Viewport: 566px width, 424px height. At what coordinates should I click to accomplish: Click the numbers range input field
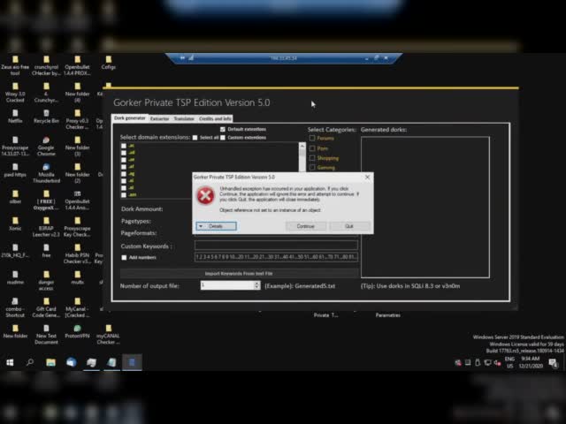click(276, 257)
